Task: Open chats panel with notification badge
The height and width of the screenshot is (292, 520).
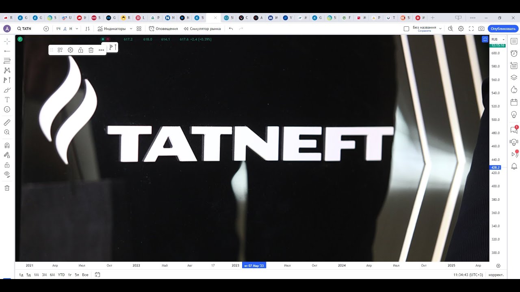Action: point(514,130)
